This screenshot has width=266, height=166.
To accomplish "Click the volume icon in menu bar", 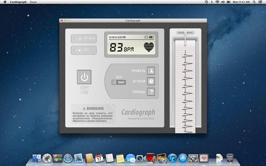I will [x=223, y=2].
